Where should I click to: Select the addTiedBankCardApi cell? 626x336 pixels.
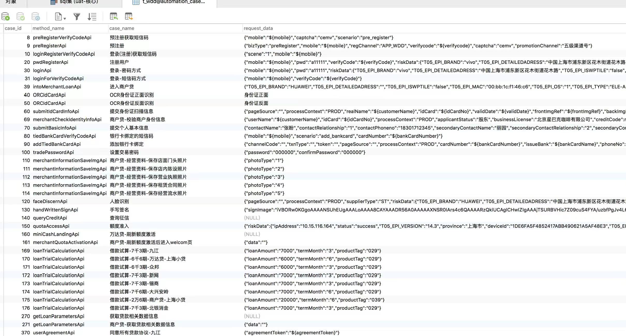[57, 144]
